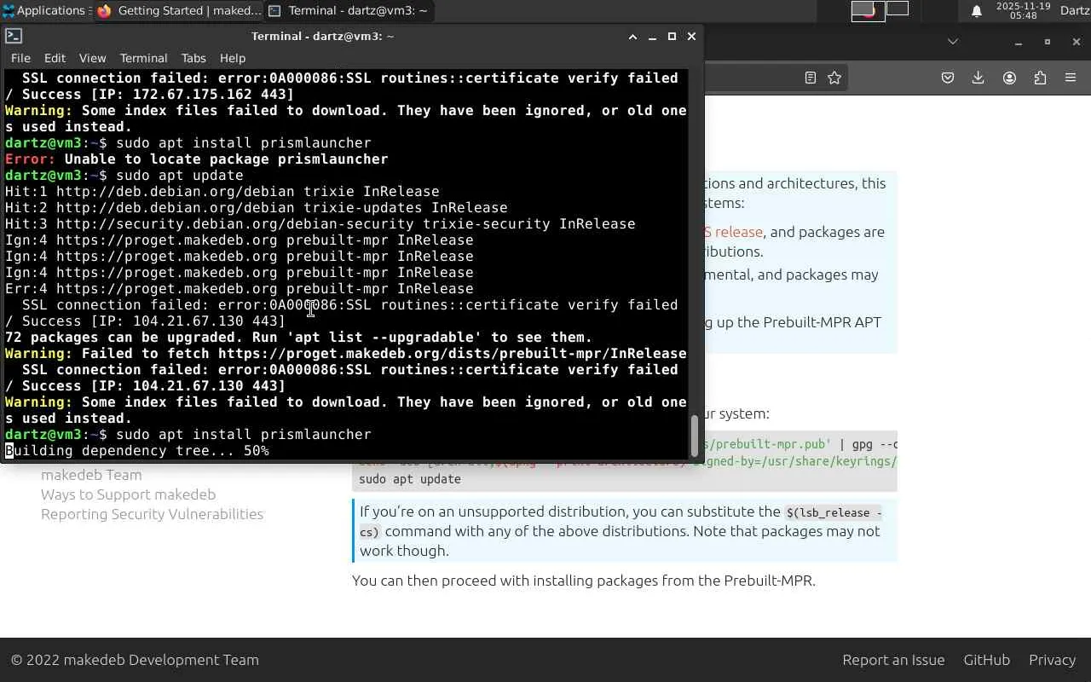
Task: Open the Terminal window menu icon in its title bar
Action: pyautogui.click(x=14, y=36)
